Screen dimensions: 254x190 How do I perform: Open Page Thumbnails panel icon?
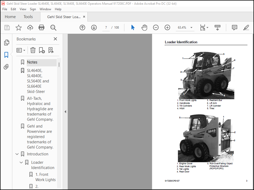(x=7, y=43)
